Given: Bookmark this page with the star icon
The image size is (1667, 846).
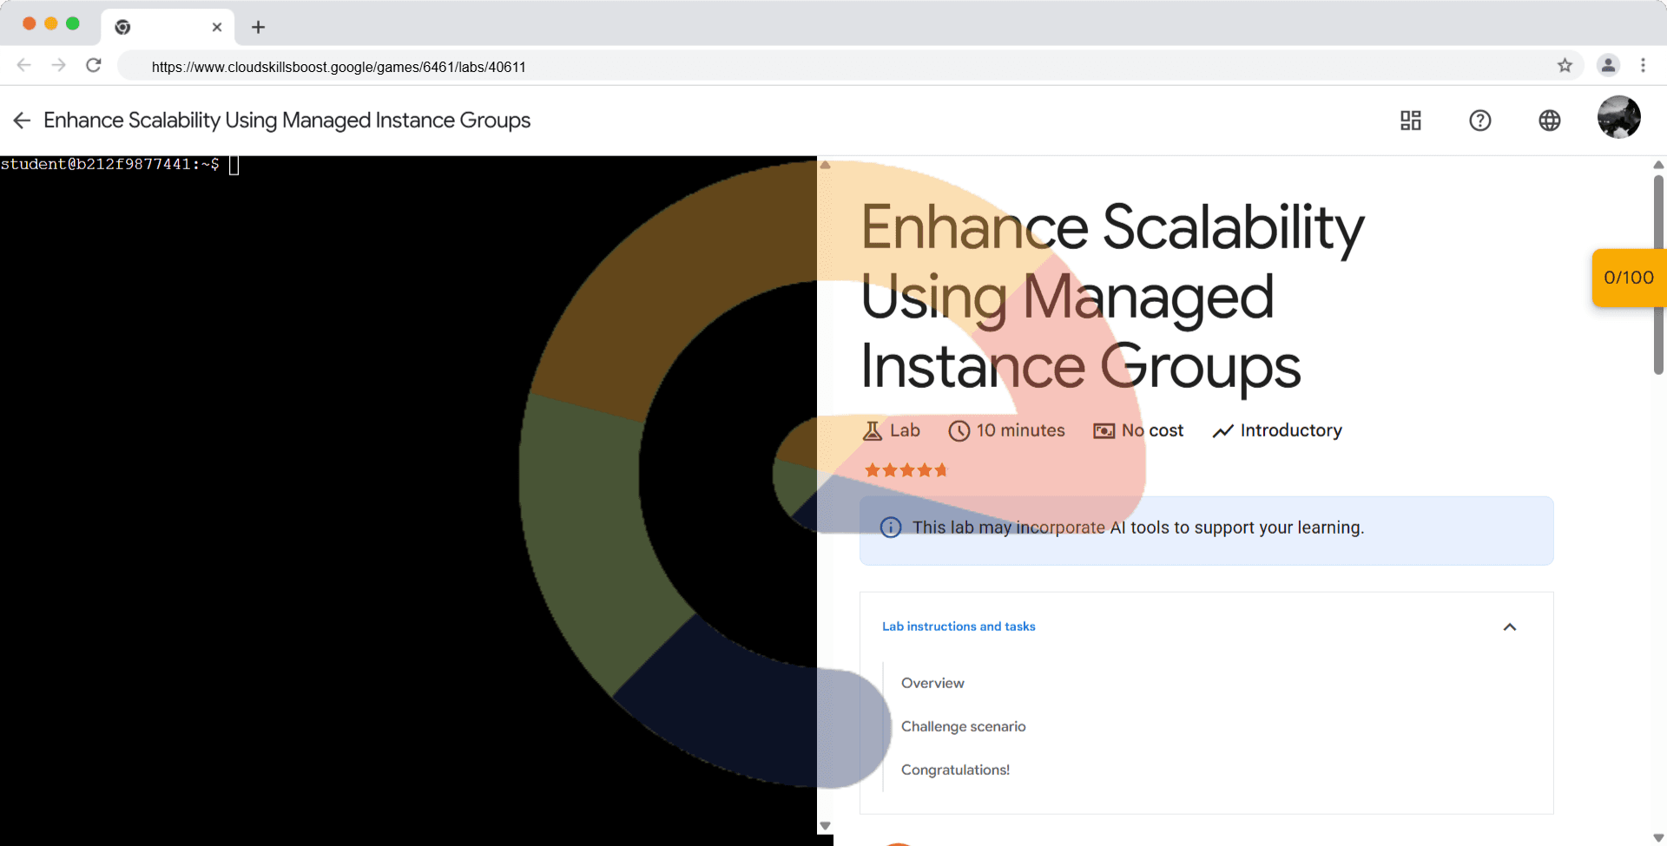Looking at the screenshot, I should coord(1565,66).
